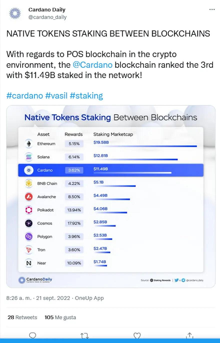Open the #staking hashtag
Viewport: 220px width, 343px height.
tap(86, 96)
